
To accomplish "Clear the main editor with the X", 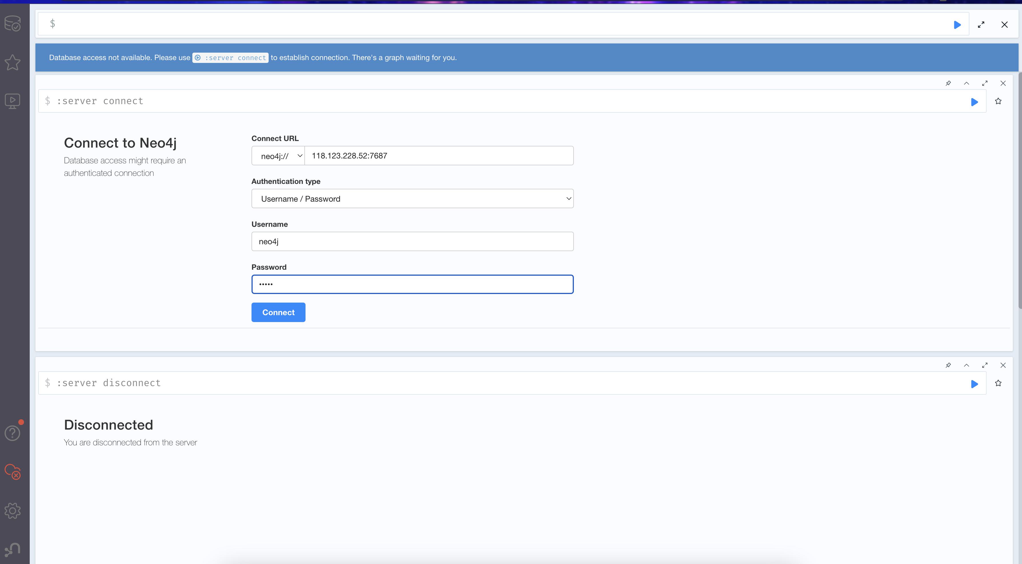I will [x=1005, y=25].
